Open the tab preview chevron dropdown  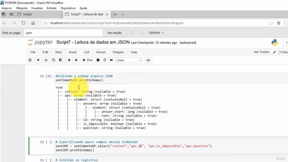[x=123, y=14]
